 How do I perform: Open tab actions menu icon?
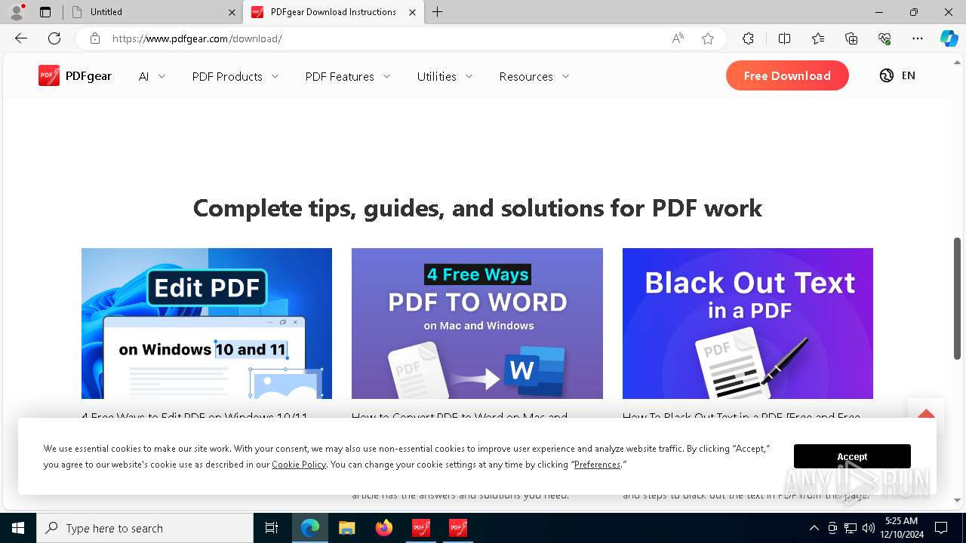click(45, 12)
